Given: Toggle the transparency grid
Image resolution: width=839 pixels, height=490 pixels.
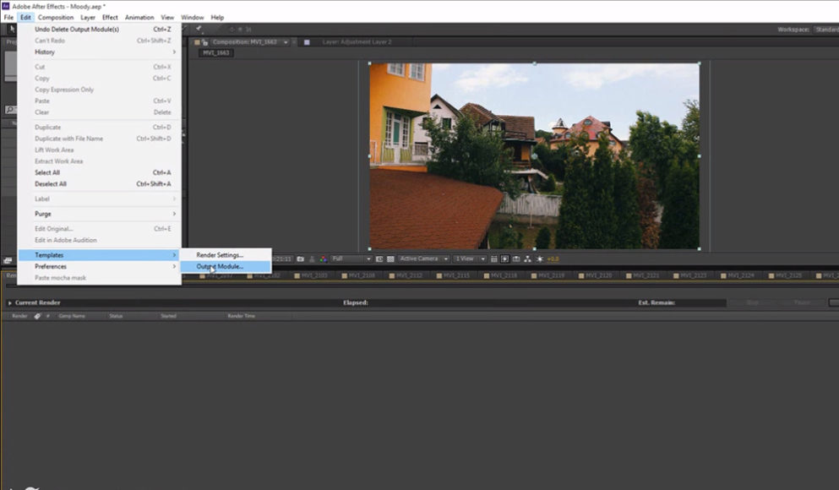Looking at the screenshot, I should pyautogui.click(x=390, y=259).
